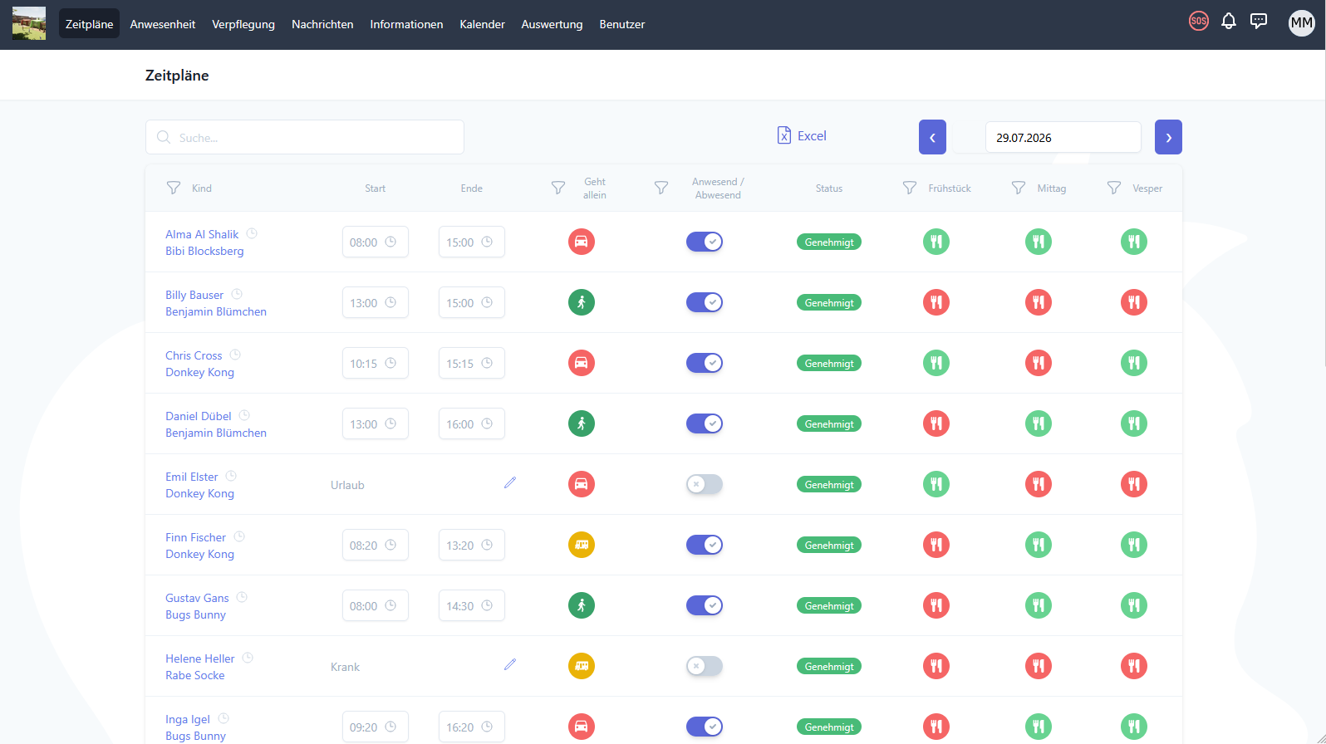Go to the next day
Image resolution: width=1326 pixels, height=744 pixels.
click(x=1168, y=137)
